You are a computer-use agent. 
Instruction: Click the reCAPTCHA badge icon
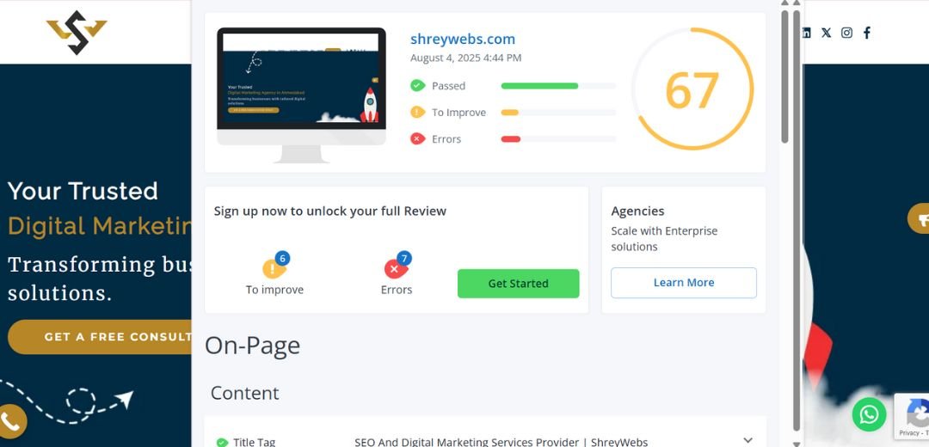pos(913,415)
